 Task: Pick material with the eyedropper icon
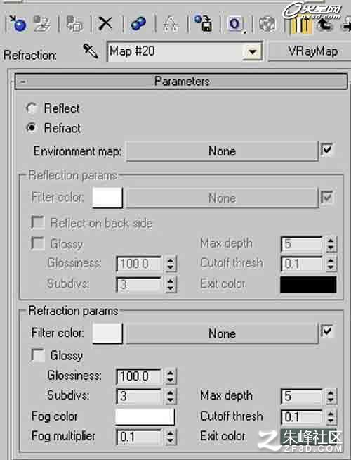coord(91,51)
